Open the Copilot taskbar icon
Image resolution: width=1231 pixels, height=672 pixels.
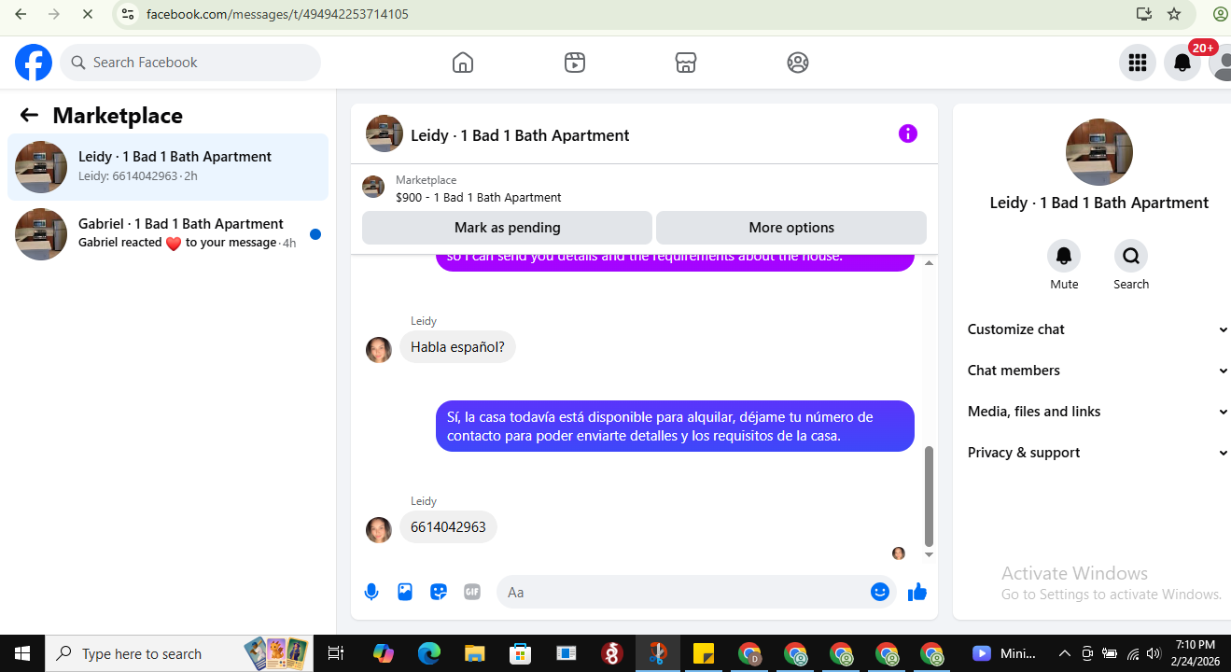click(x=383, y=653)
